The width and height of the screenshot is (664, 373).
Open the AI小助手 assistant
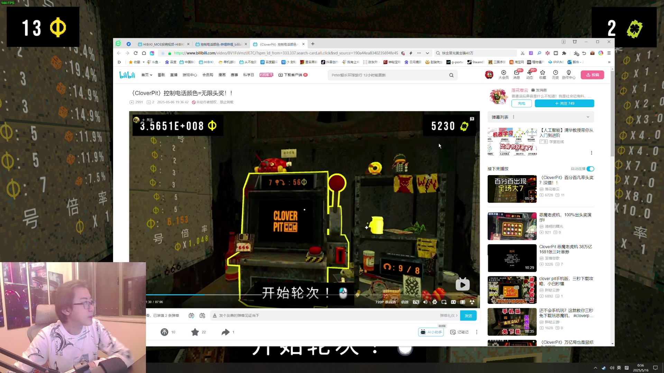(431, 332)
